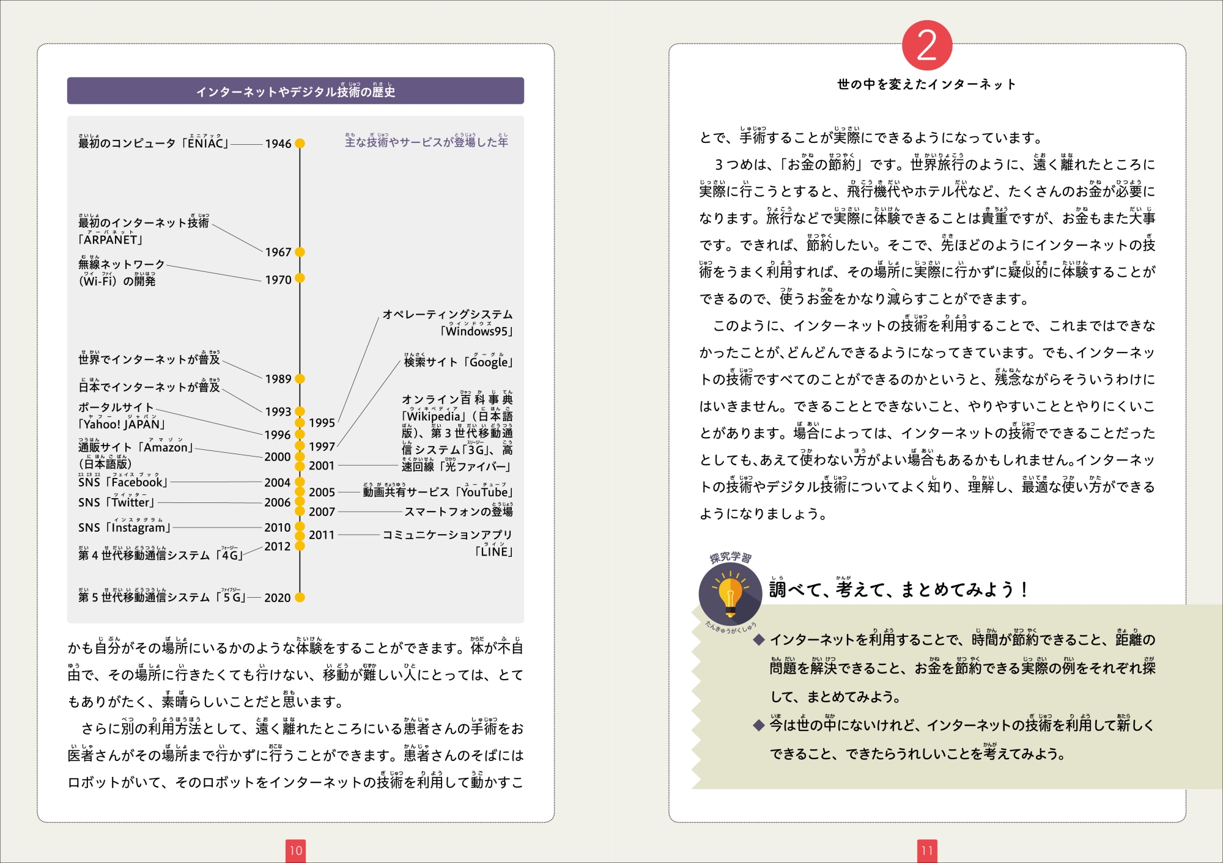The width and height of the screenshot is (1223, 863).
Task: Click the label 「LINE」
Action: (494, 551)
